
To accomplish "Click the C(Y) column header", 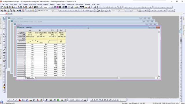I will click(52, 30).
